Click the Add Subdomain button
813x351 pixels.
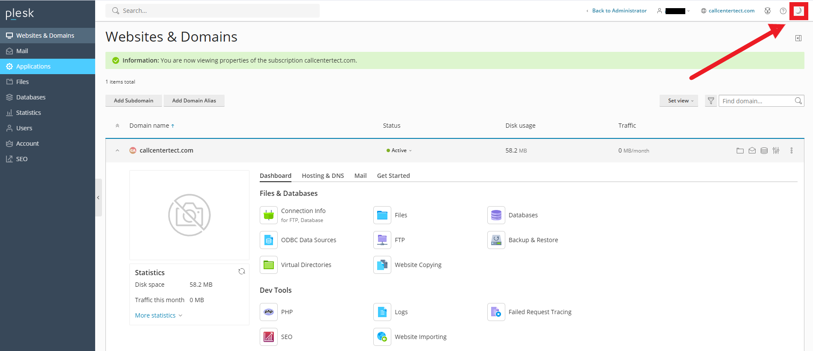[x=133, y=101]
